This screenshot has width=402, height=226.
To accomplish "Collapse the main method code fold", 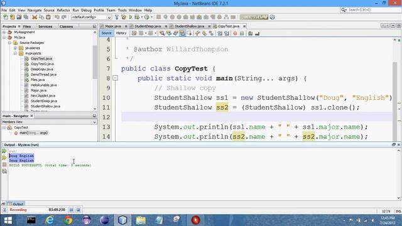I will click(116, 78).
